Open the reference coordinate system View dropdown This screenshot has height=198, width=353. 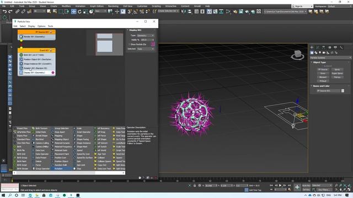tap(100, 11)
